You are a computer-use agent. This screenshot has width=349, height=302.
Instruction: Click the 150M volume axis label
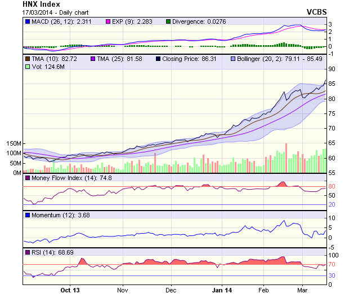[x=14, y=143]
